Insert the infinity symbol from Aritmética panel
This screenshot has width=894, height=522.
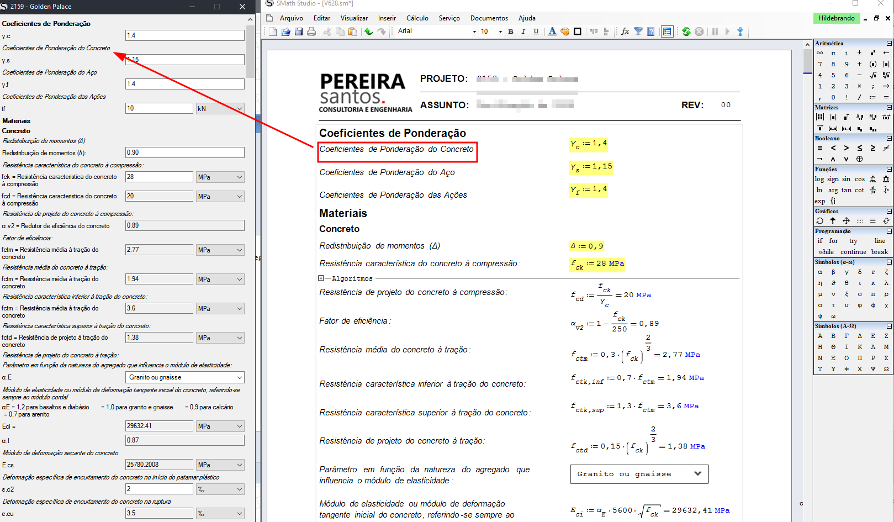pos(820,53)
